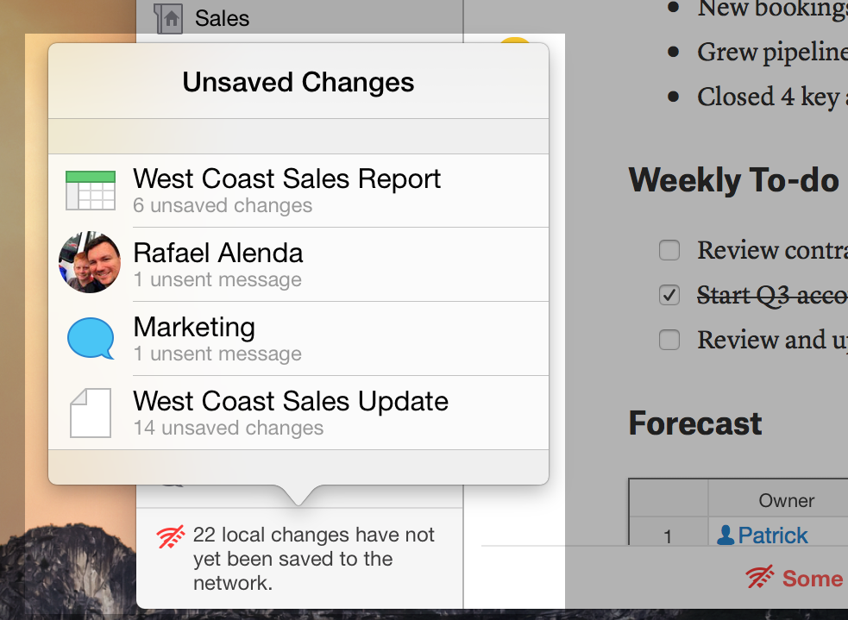Tick the "Review and u..." to-do checkbox
Screen dimensions: 848x620
coord(669,340)
